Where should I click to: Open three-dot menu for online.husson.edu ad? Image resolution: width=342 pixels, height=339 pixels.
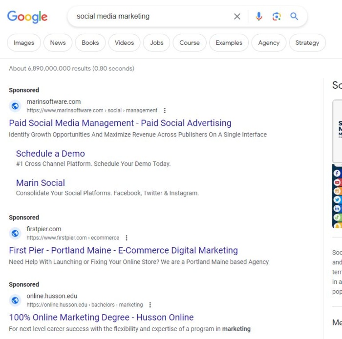[150, 305]
